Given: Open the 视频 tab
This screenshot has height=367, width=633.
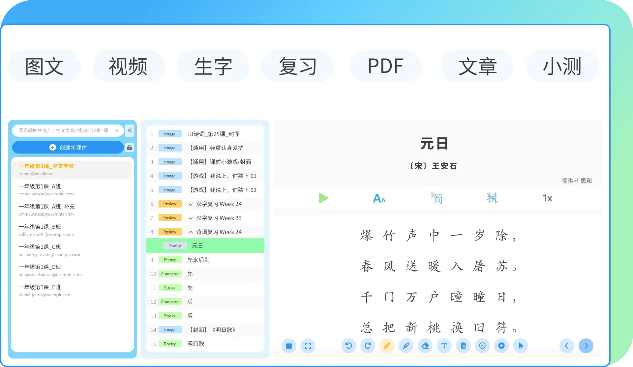Looking at the screenshot, I should (x=129, y=66).
